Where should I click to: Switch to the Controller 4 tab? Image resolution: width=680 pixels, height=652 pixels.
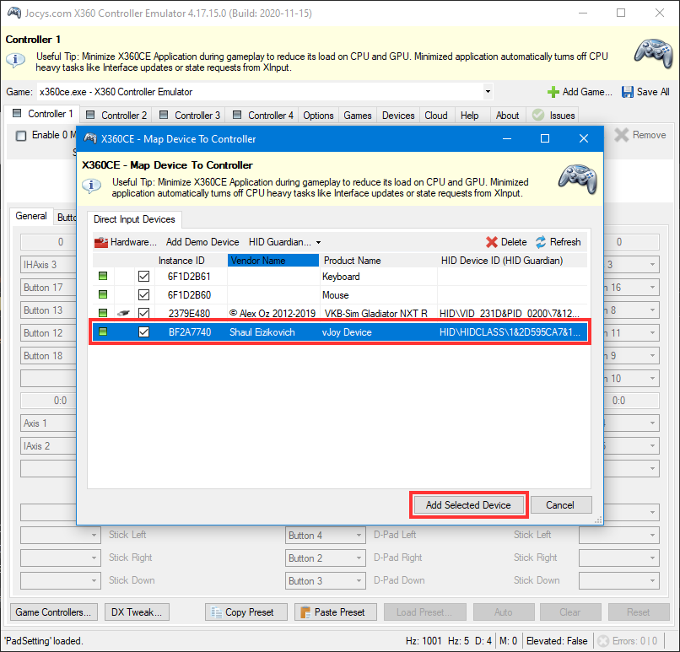click(263, 116)
